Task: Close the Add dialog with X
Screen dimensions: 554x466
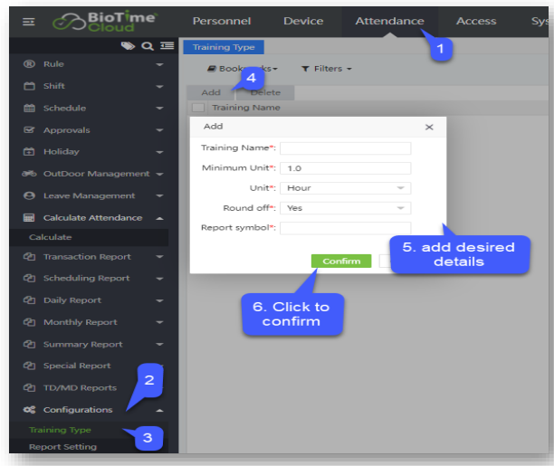Action: click(429, 128)
